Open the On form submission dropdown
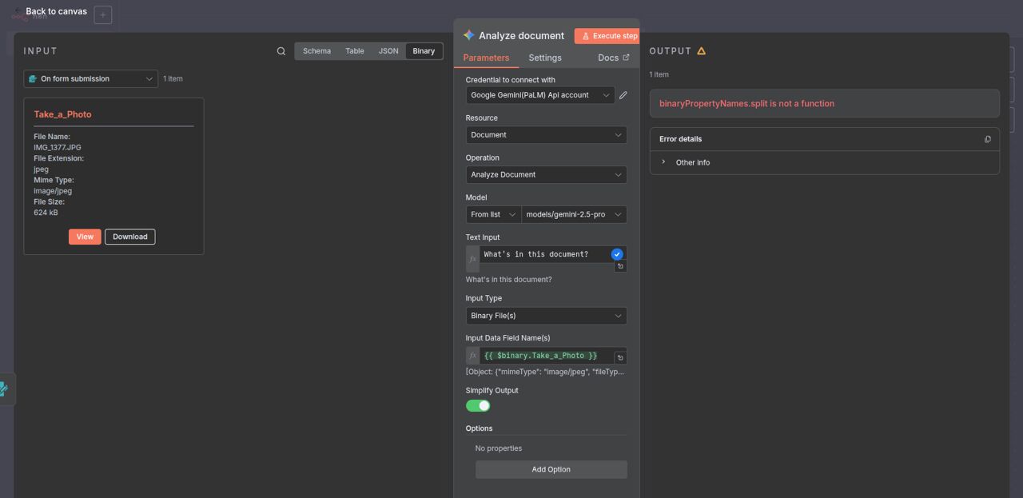 (x=90, y=78)
